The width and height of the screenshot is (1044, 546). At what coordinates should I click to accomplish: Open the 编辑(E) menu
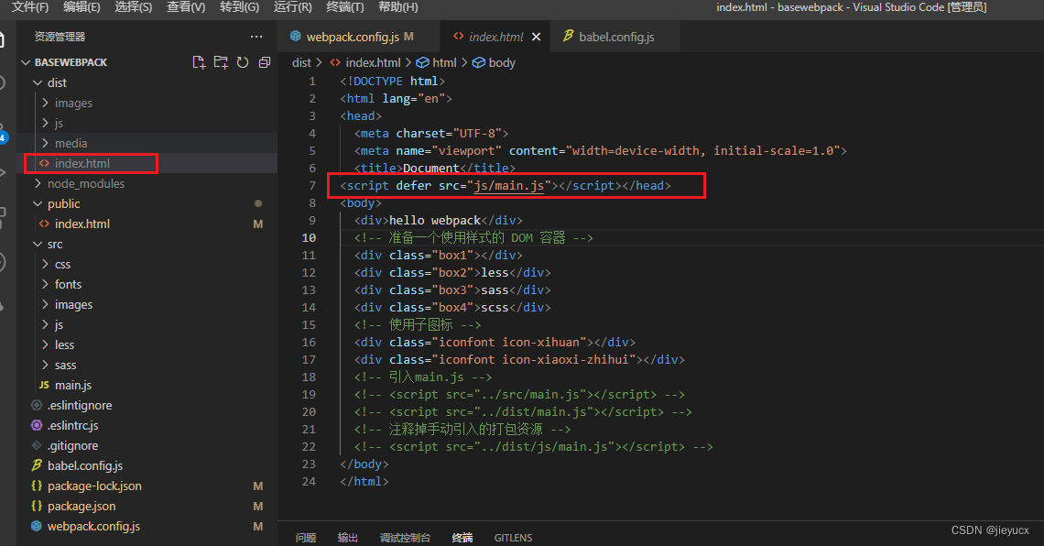82,6
